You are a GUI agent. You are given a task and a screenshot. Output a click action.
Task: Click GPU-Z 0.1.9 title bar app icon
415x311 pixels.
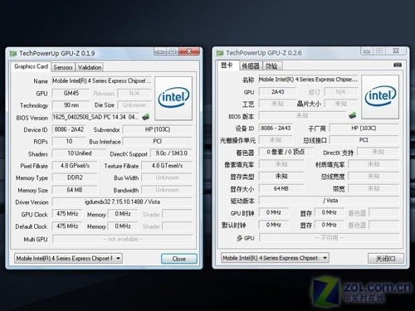[x=13, y=53]
